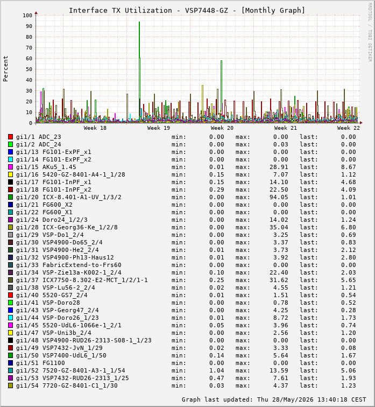
Task: Click the max value 31.62 for gi1/37
Action: (279, 280)
